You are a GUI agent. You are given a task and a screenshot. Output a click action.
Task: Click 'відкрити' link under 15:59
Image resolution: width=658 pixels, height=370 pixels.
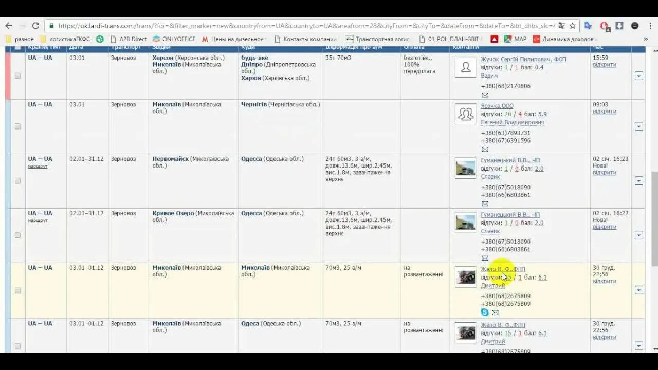(604, 65)
